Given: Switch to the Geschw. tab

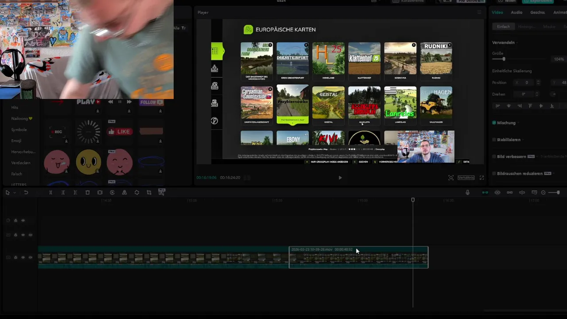Looking at the screenshot, I should pos(538,12).
